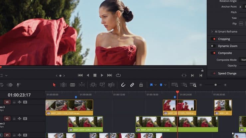
Task: Click the microphone voiceover icon
Action: (18, 85)
